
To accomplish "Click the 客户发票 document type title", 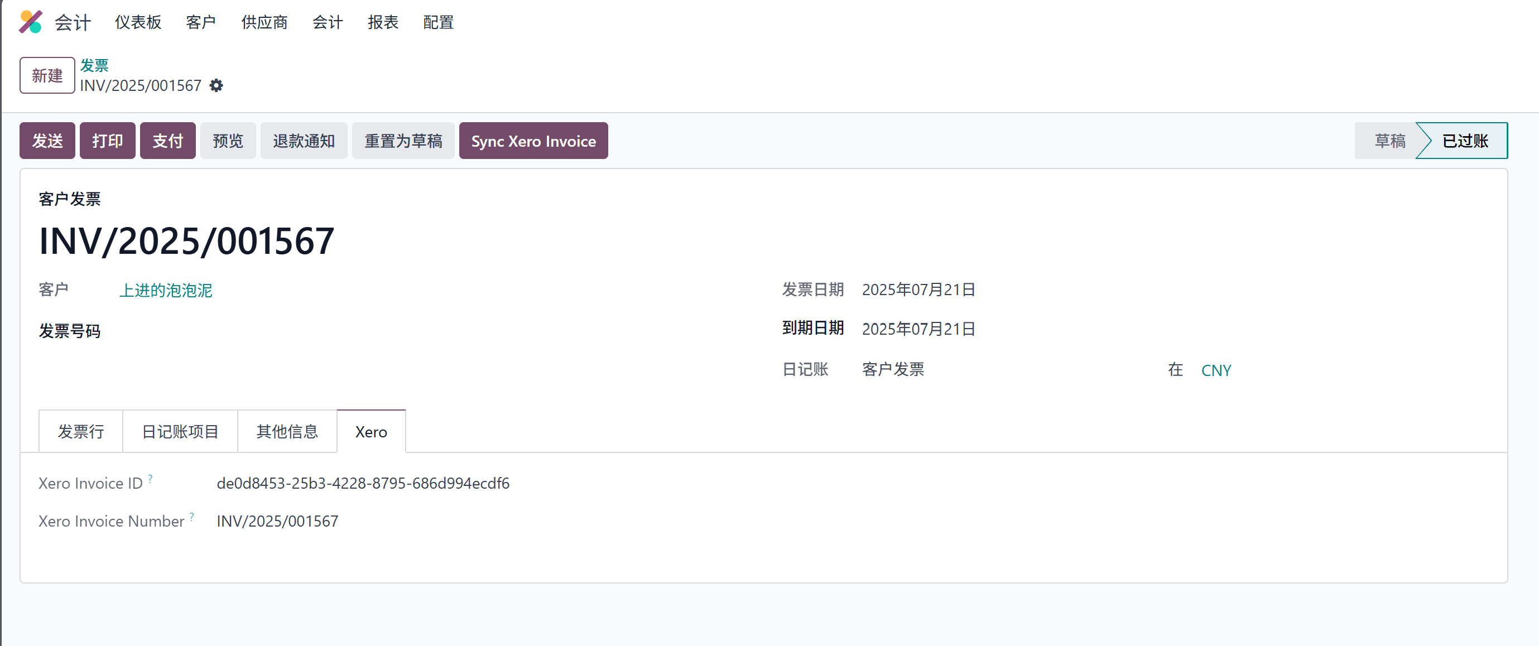I will 70,199.
